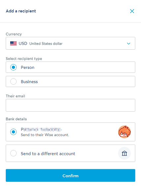This screenshot has width=141, height=192.
Task: Select the Business radio button
Action: tap(14, 81)
